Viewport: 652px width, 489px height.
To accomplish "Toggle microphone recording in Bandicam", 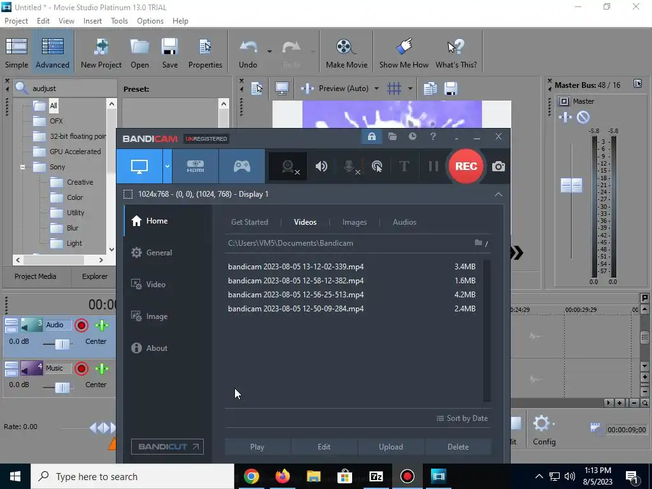I will [350, 166].
